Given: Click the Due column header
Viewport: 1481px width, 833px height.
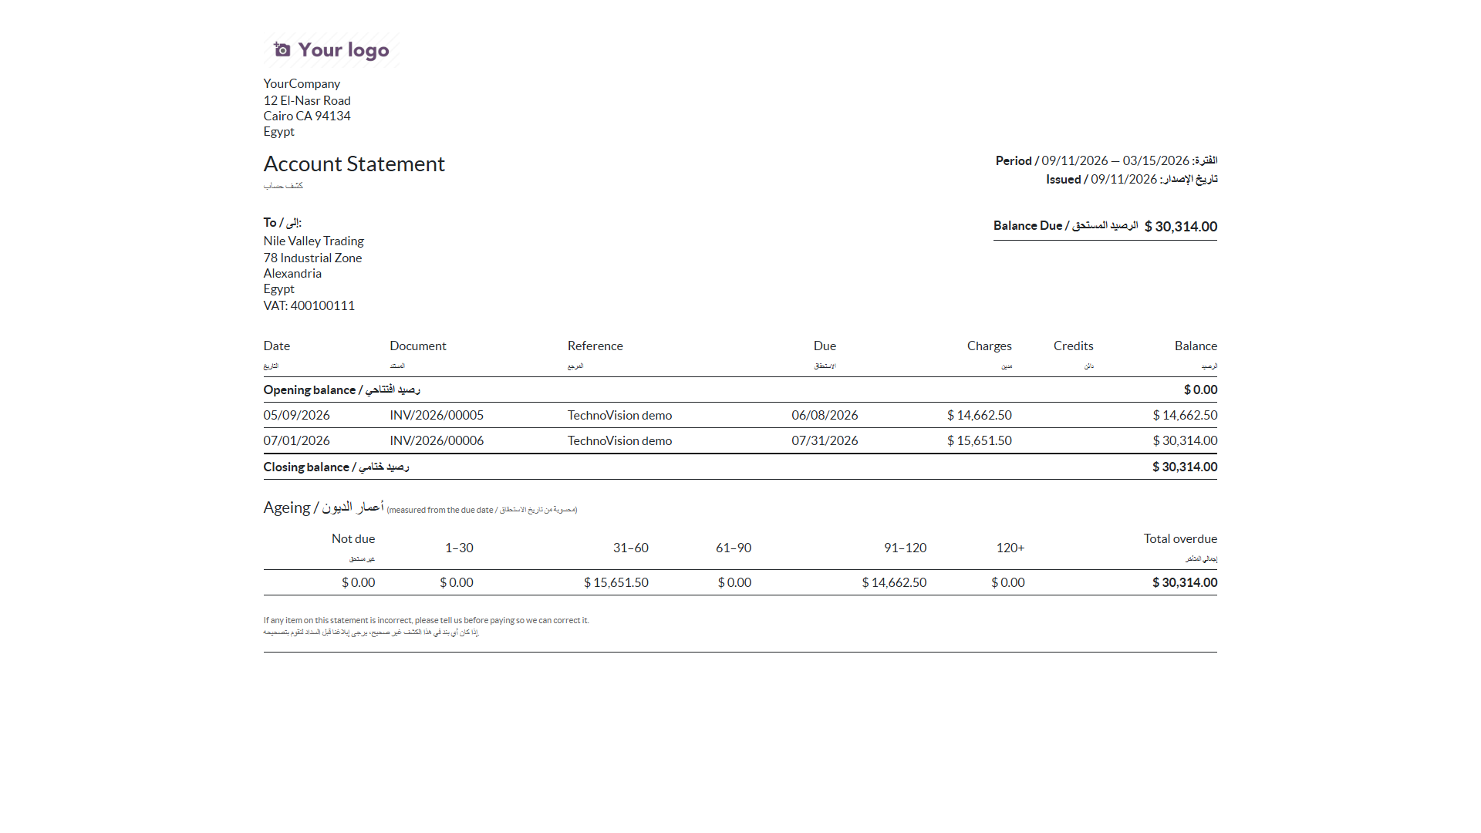Looking at the screenshot, I should 825,346.
